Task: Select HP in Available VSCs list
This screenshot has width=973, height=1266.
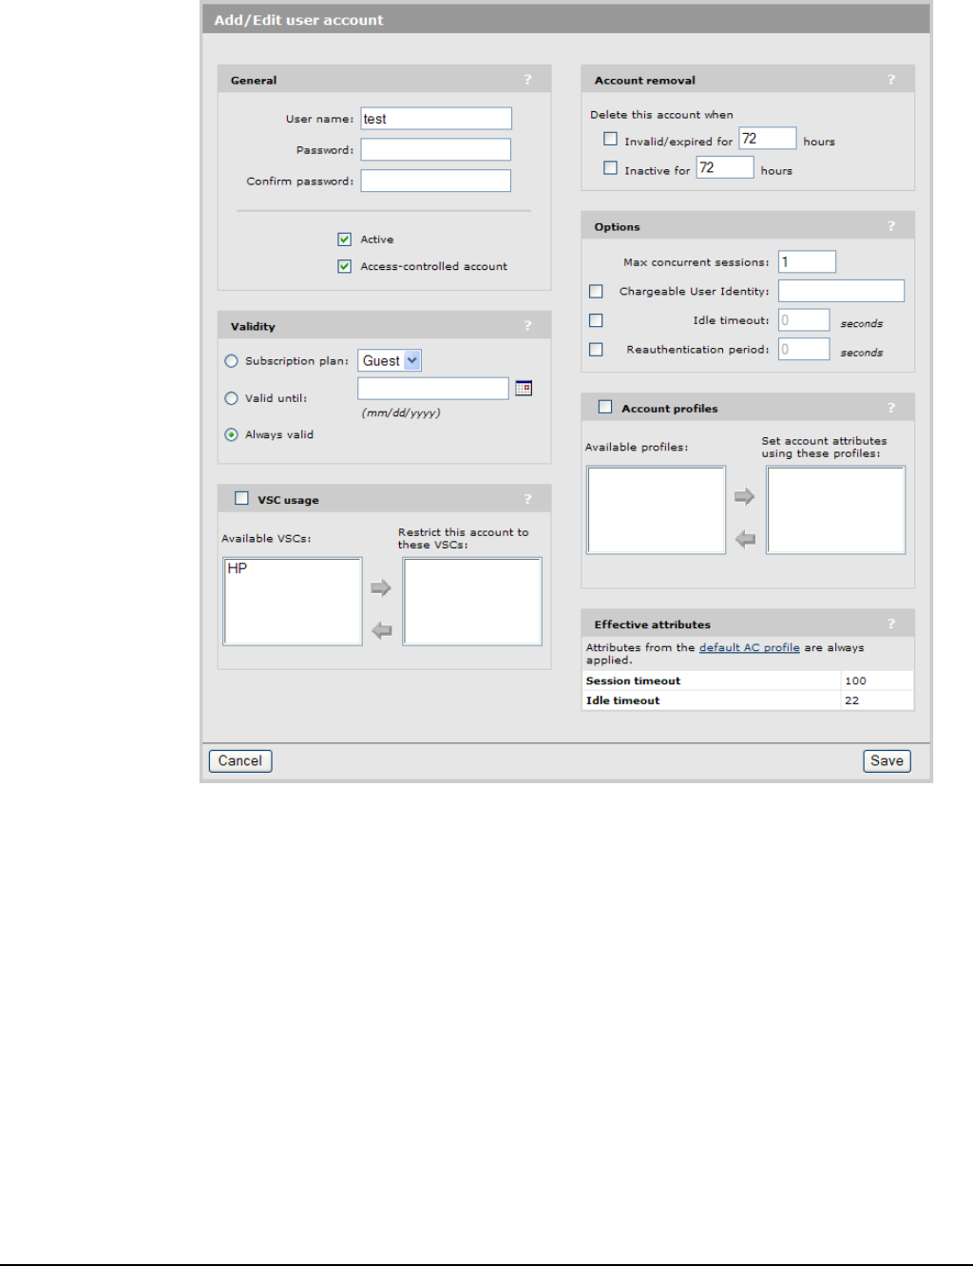Action: (x=238, y=568)
